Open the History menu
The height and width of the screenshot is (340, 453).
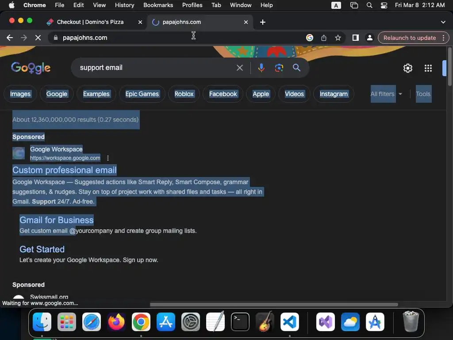tap(124, 5)
